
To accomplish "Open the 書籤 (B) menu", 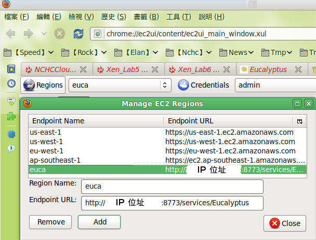I will coord(147,17).
